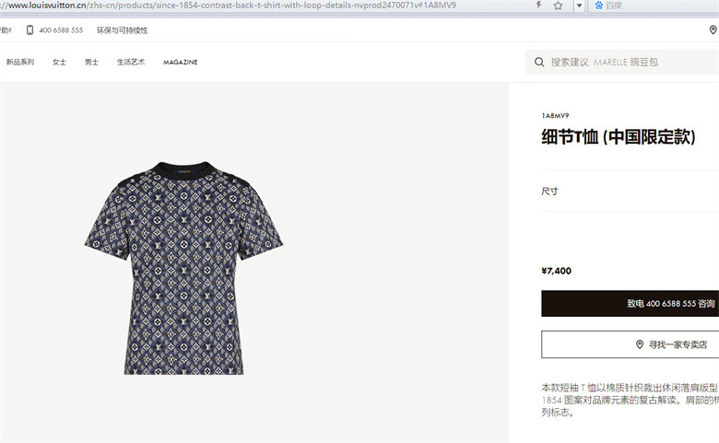This screenshot has width=719, height=443.
Task: Click the 寻找一家专卖店 button
Action: 630,344
